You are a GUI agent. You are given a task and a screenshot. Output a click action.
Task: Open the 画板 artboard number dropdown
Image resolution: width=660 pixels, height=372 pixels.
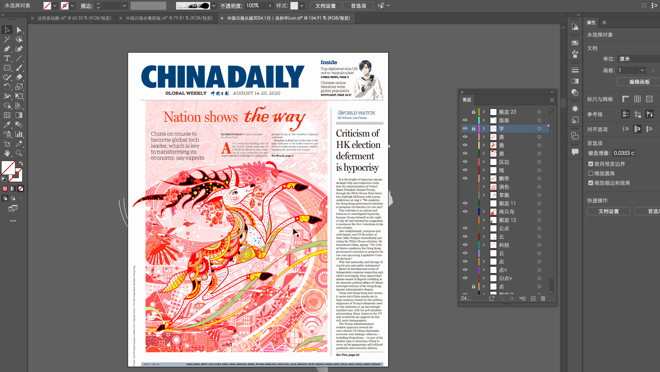click(x=642, y=70)
